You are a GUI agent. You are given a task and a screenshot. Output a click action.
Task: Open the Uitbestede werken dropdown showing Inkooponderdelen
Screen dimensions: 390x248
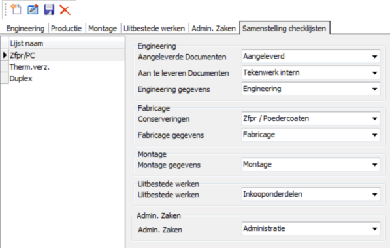coord(311,194)
